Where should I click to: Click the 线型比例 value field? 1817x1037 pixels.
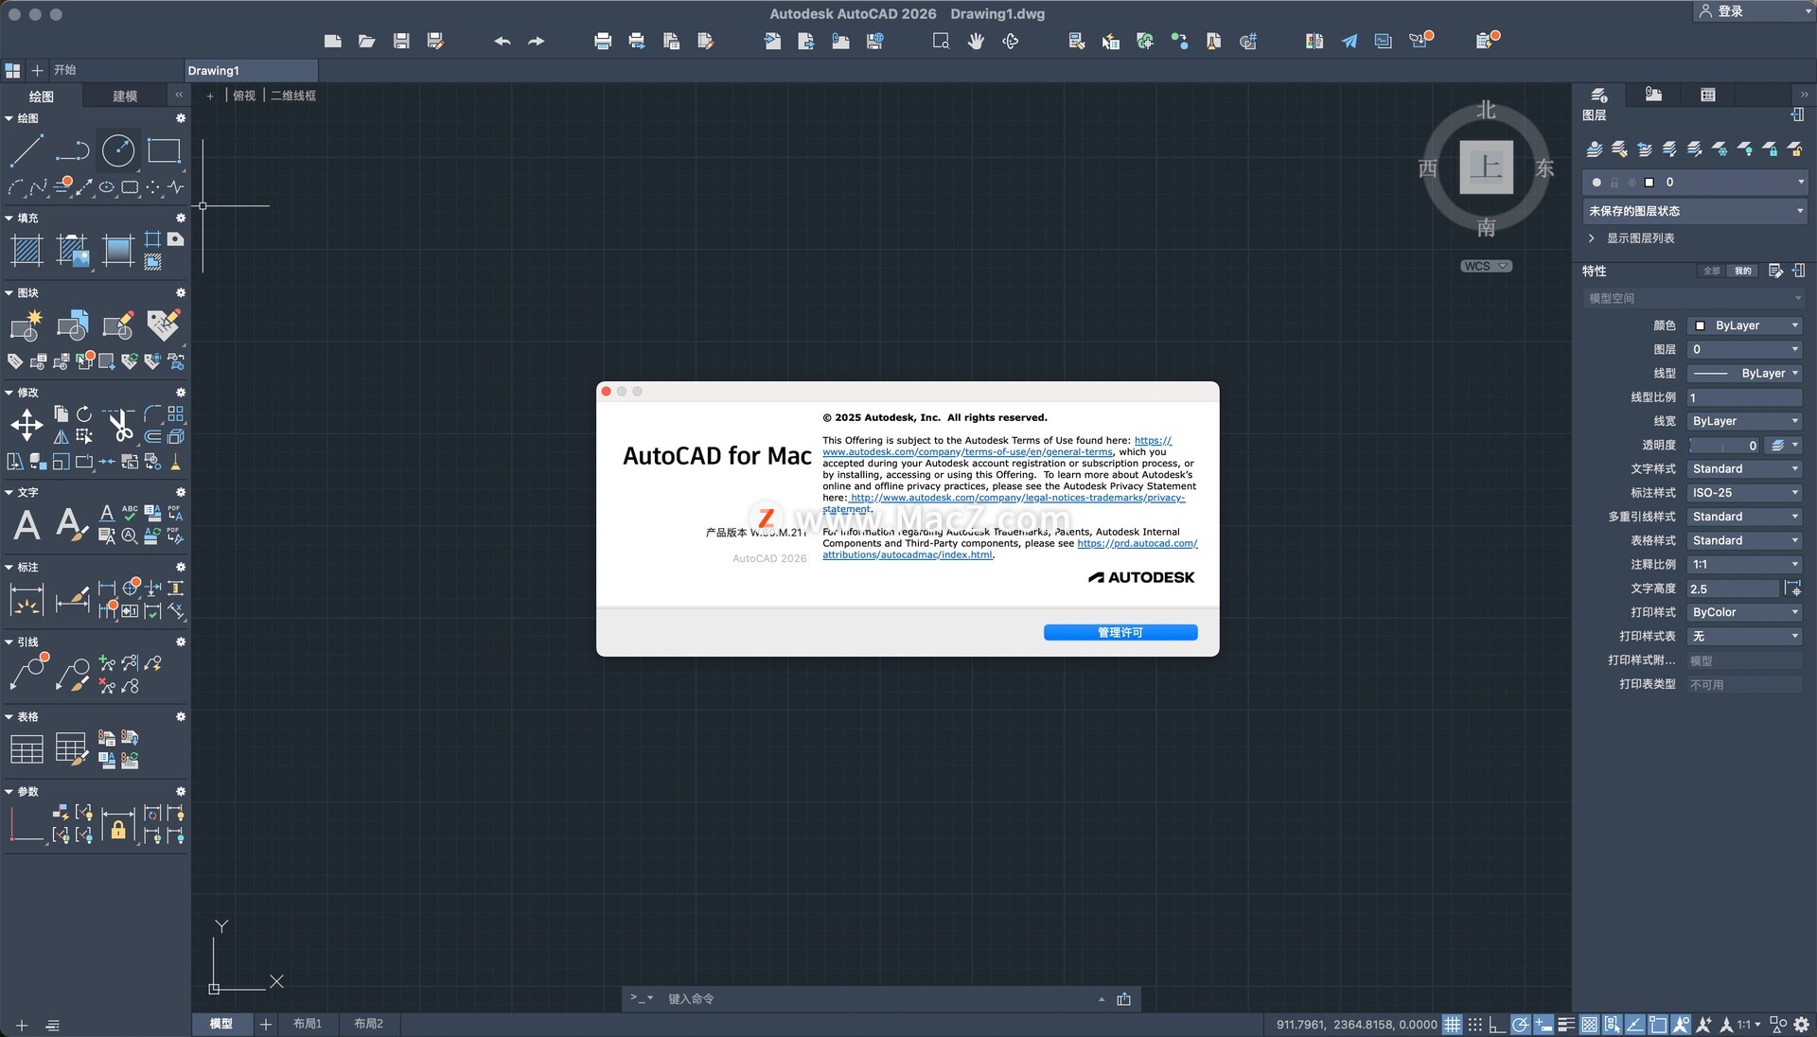coord(1745,397)
